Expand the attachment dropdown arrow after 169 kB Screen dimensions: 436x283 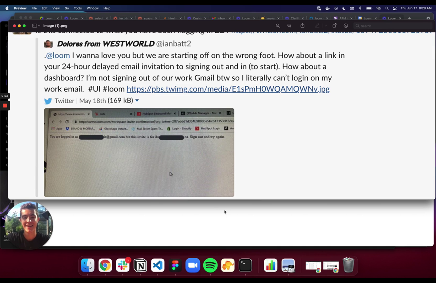tap(137, 101)
